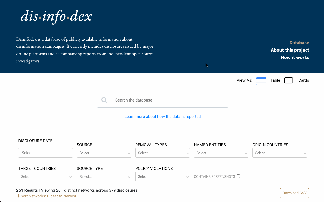Open the Policy Violations dropdown
The height and width of the screenshot is (202, 324).
pos(163,176)
